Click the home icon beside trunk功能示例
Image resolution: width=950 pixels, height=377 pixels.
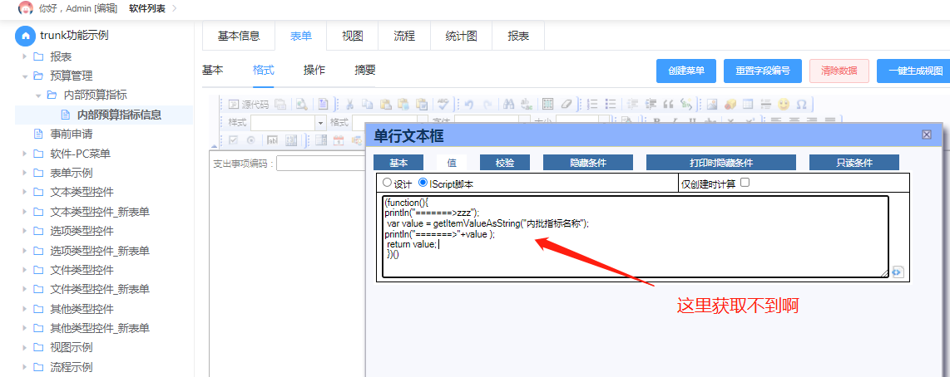26,36
